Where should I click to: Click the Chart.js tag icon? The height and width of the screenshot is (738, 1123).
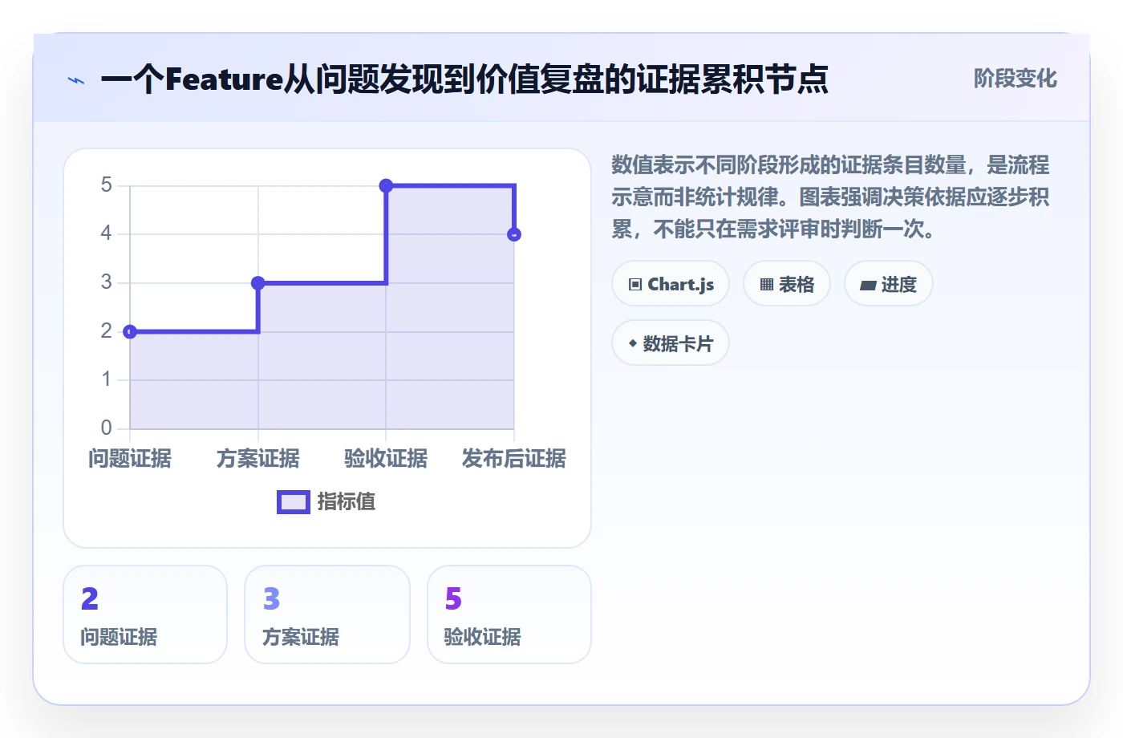[x=635, y=285]
